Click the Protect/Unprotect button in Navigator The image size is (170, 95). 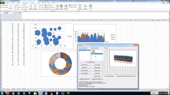click(91, 62)
